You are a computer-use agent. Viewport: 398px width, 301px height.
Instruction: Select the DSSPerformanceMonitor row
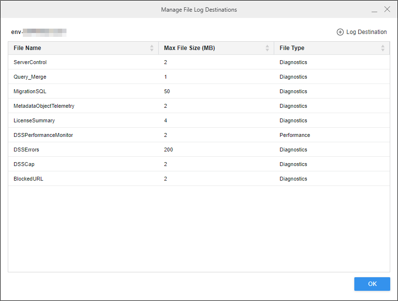pyautogui.click(x=43, y=135)
